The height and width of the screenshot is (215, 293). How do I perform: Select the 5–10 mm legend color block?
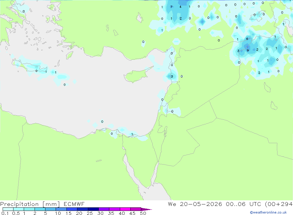51,209
